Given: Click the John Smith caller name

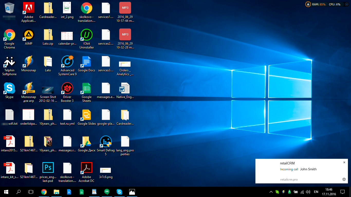Looking at the screenshot, I should point(308,169).
